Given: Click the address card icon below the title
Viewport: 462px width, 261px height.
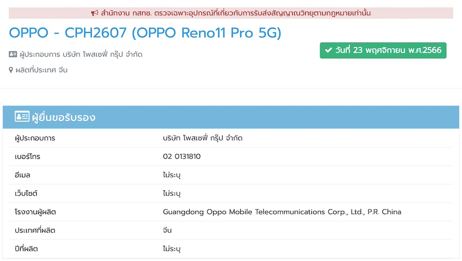Looking at the screenshot, I should click(x=13, y=54).
